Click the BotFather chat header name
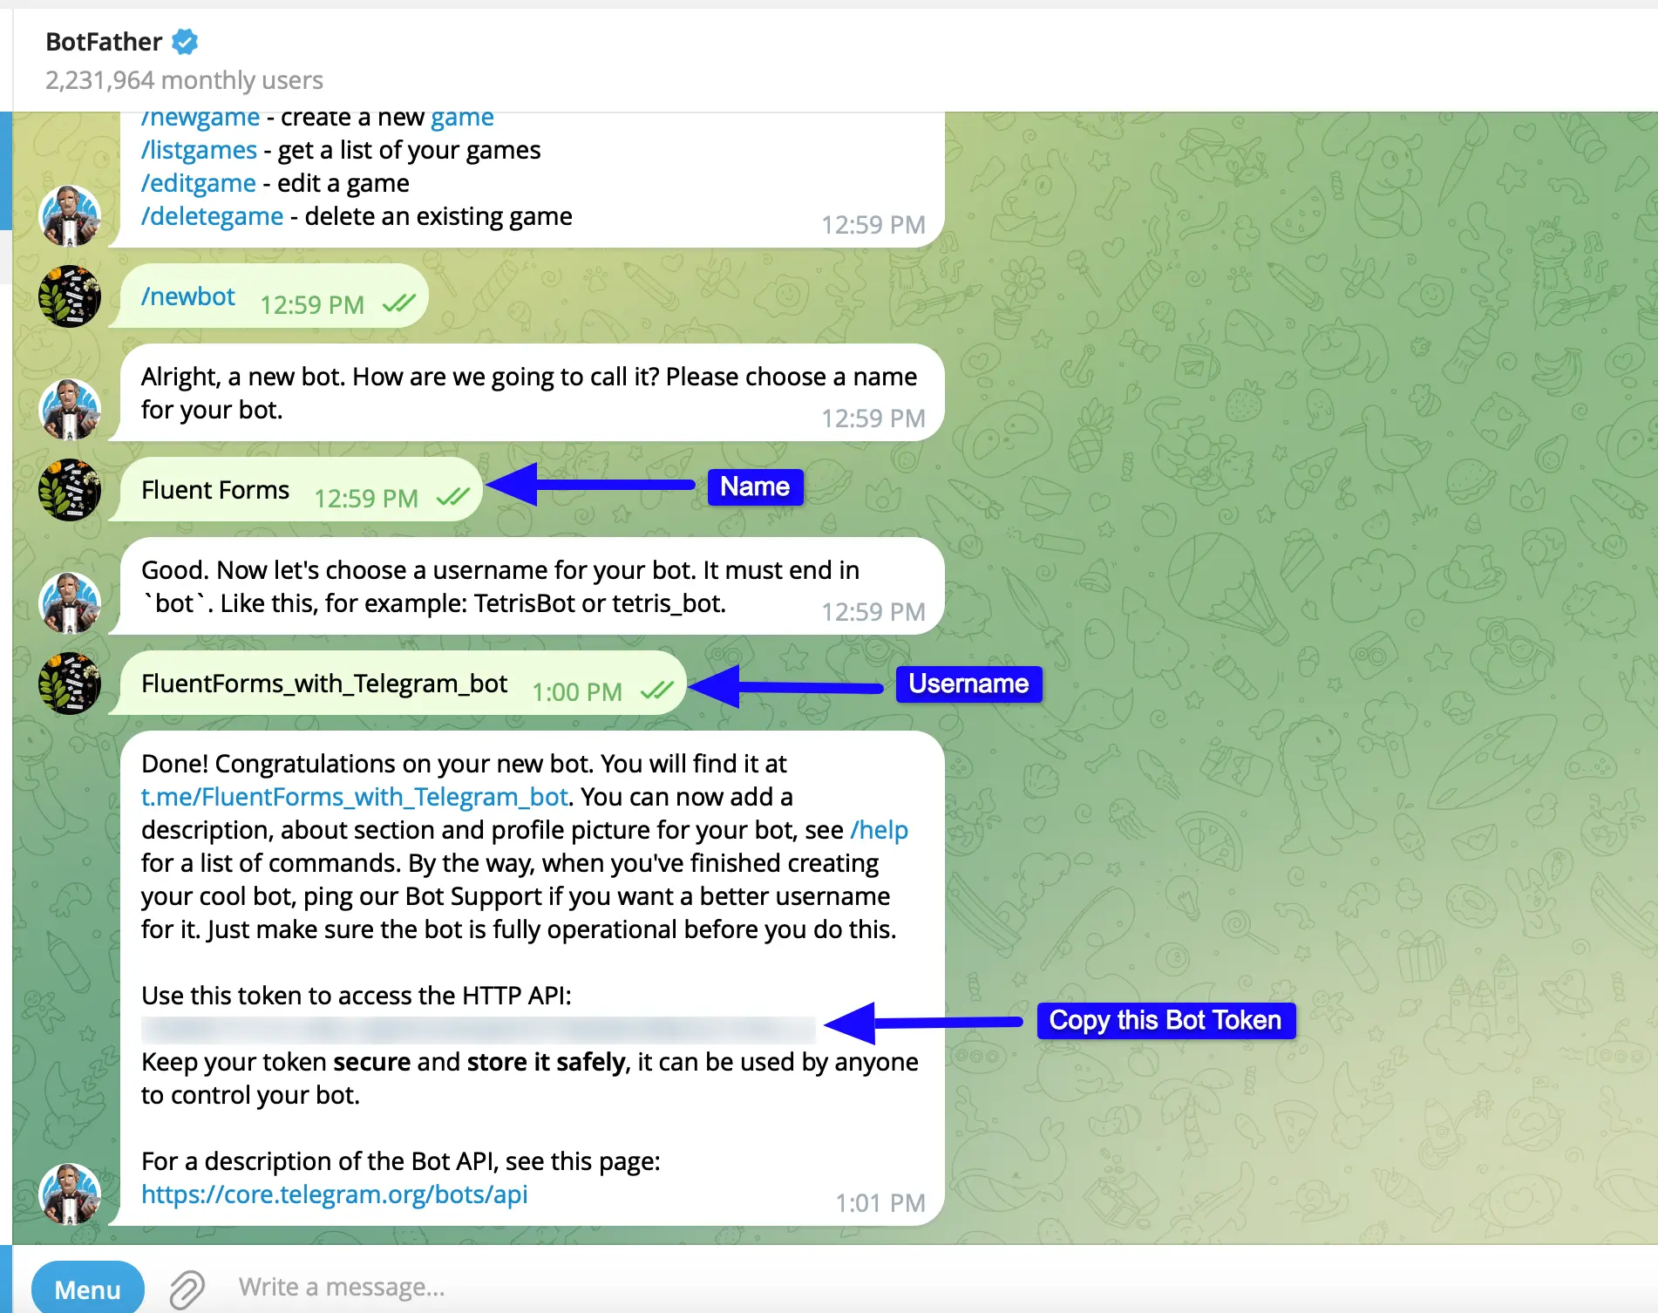 click(x=102, y=41)
